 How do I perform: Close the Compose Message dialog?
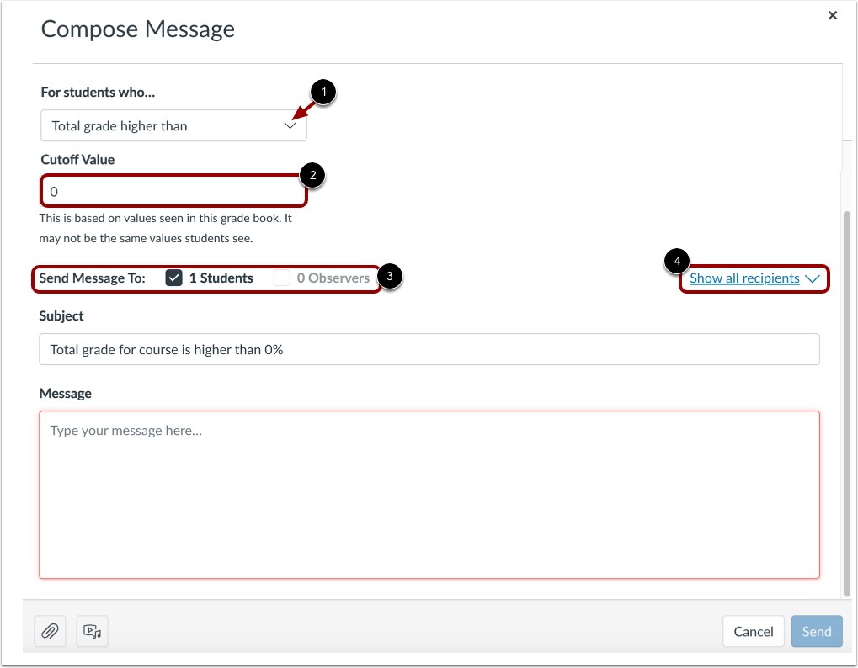(832, 15)
